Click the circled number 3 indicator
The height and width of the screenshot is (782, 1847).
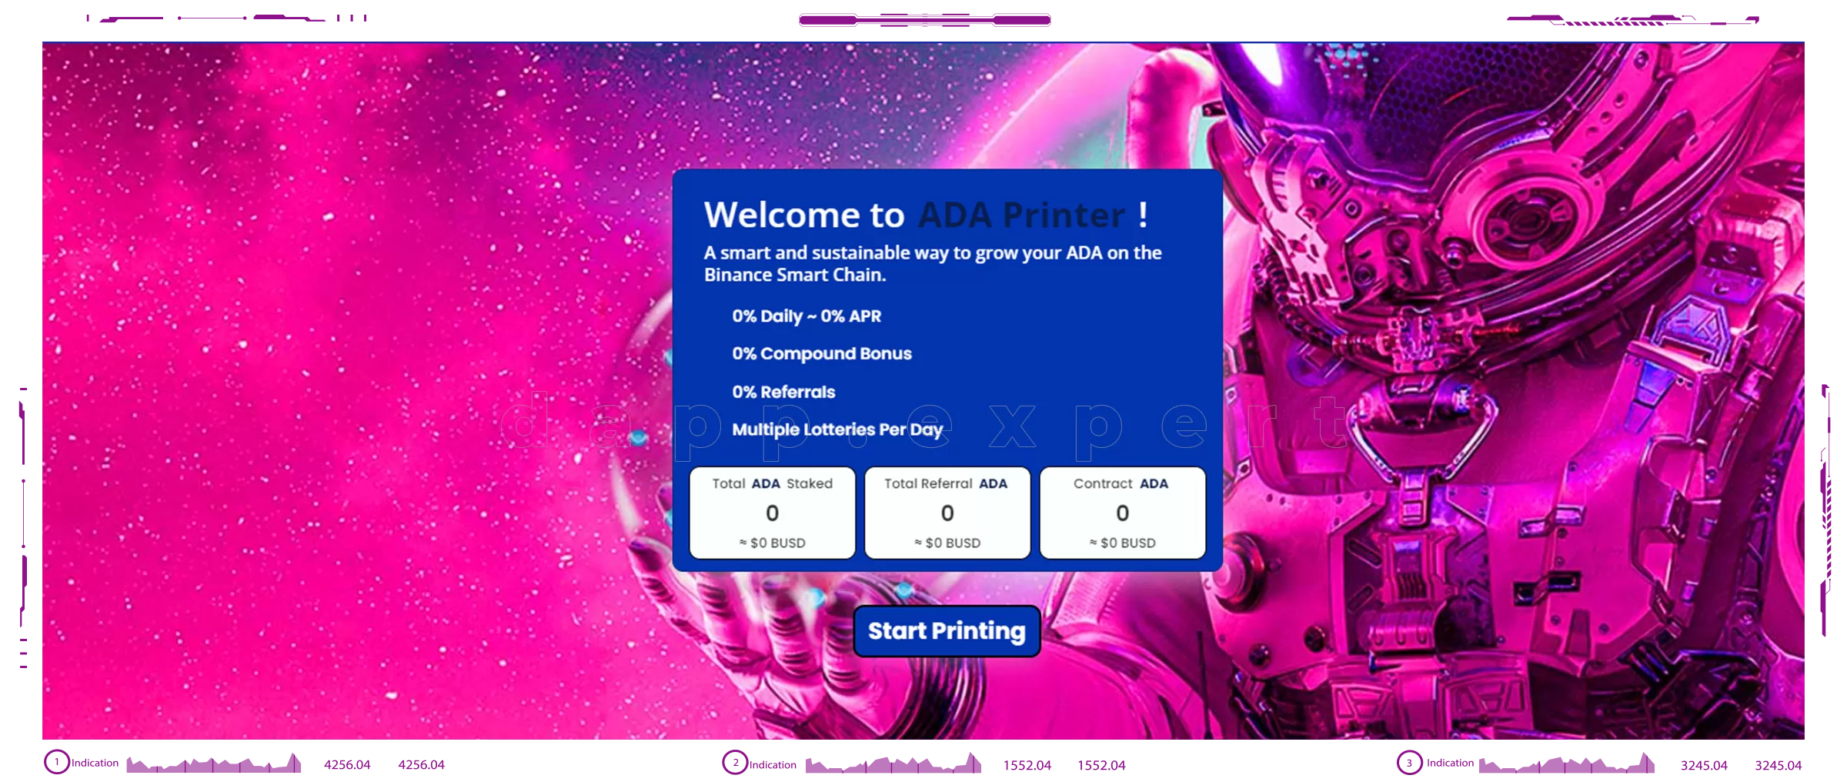click(1409, 763)
